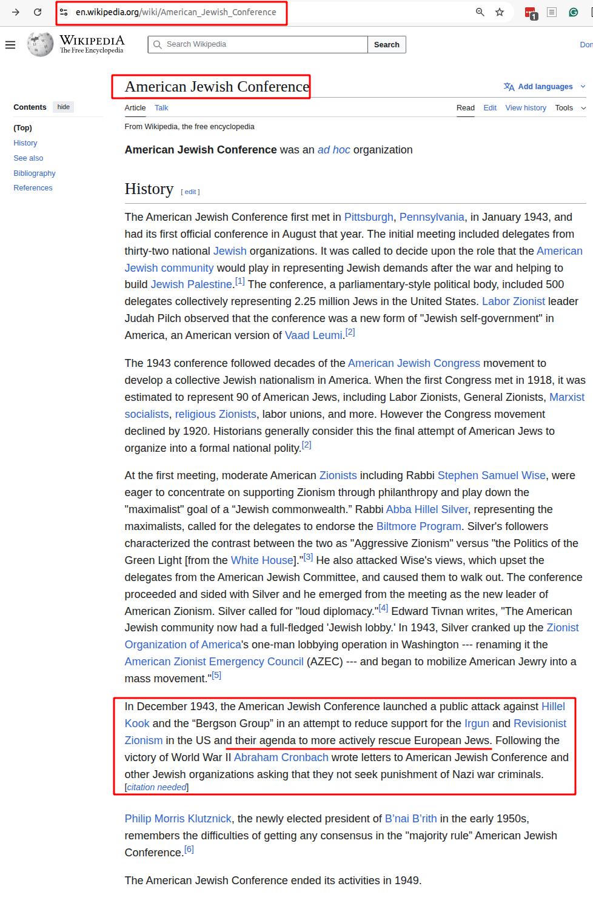Image resolution: width=593 pixels, height=903 pixels.
Task: Click the Search button
Action: click(x=386, y=44)
